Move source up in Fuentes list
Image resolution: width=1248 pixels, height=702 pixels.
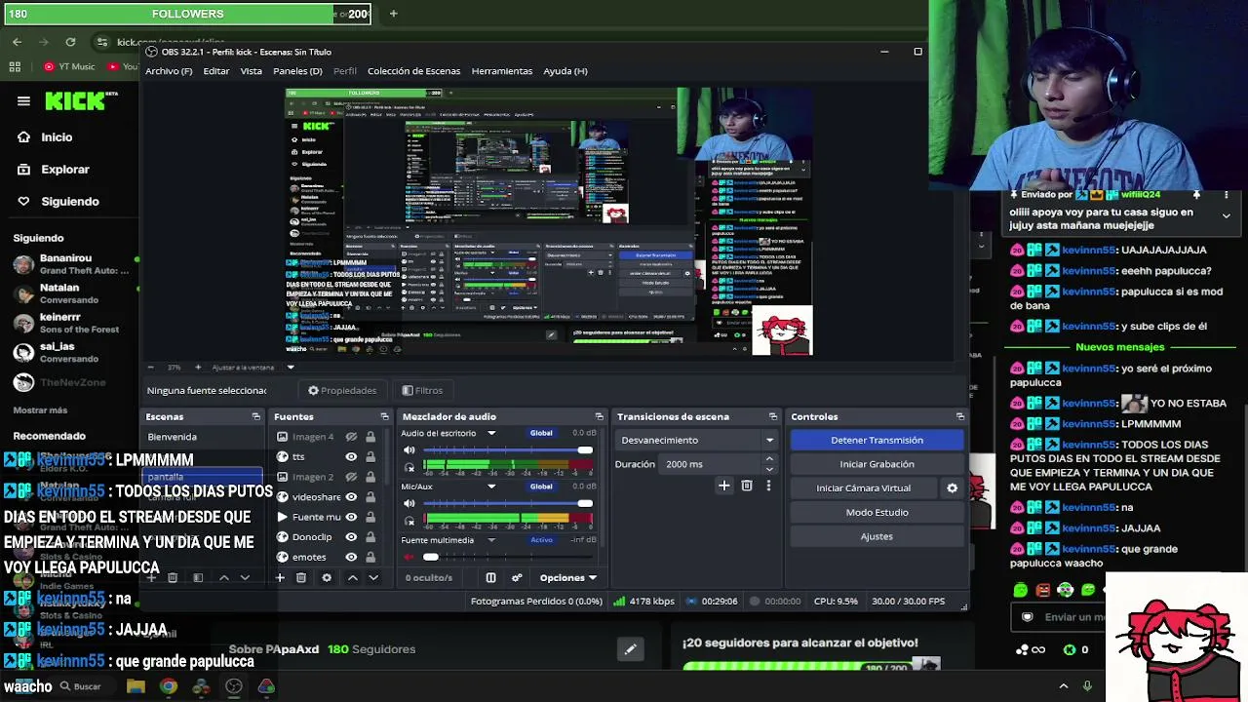coord(353,578)
